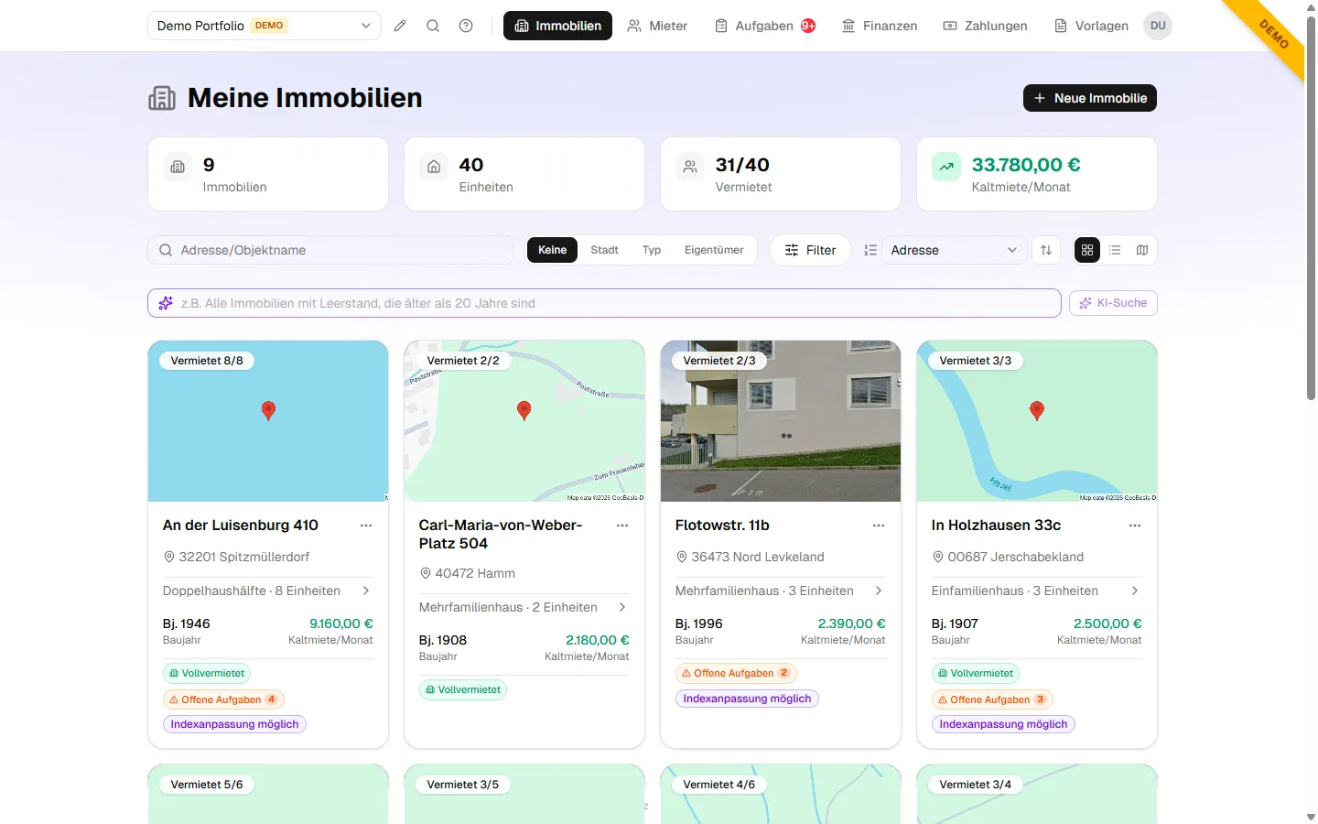Open the An der Luisenburg 410 title
Viewport: 1318px width, 824px height.
pos(241,526)
